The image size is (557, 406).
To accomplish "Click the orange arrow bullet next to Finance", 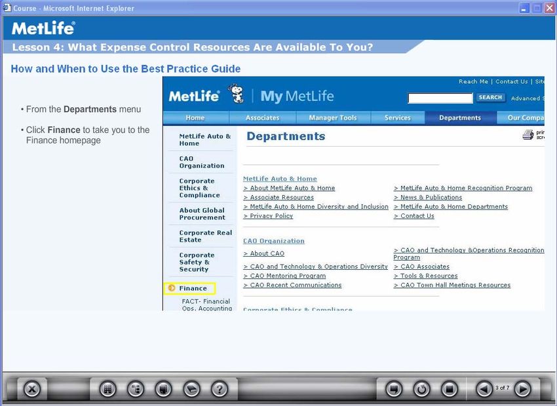I will click(172, 288).
